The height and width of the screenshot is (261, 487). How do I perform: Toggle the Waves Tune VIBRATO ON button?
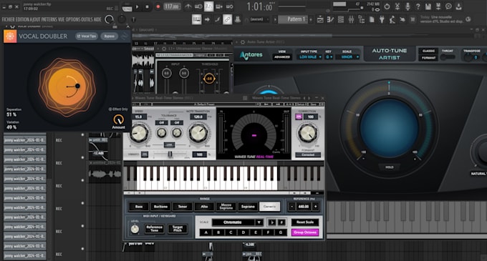(x=145, y=154)
